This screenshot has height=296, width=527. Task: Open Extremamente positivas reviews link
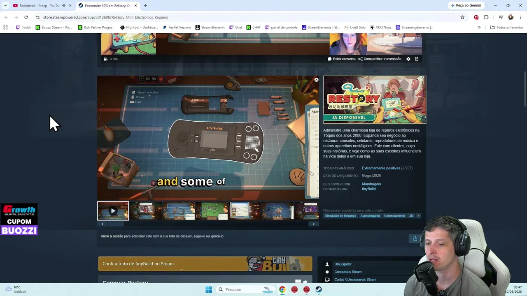(381, 168)
